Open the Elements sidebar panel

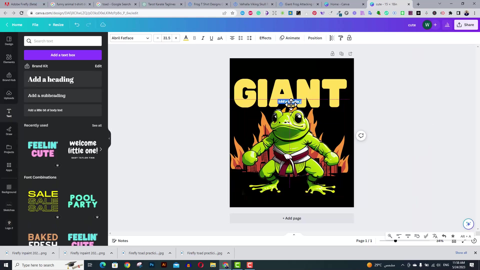pos(9,59)
